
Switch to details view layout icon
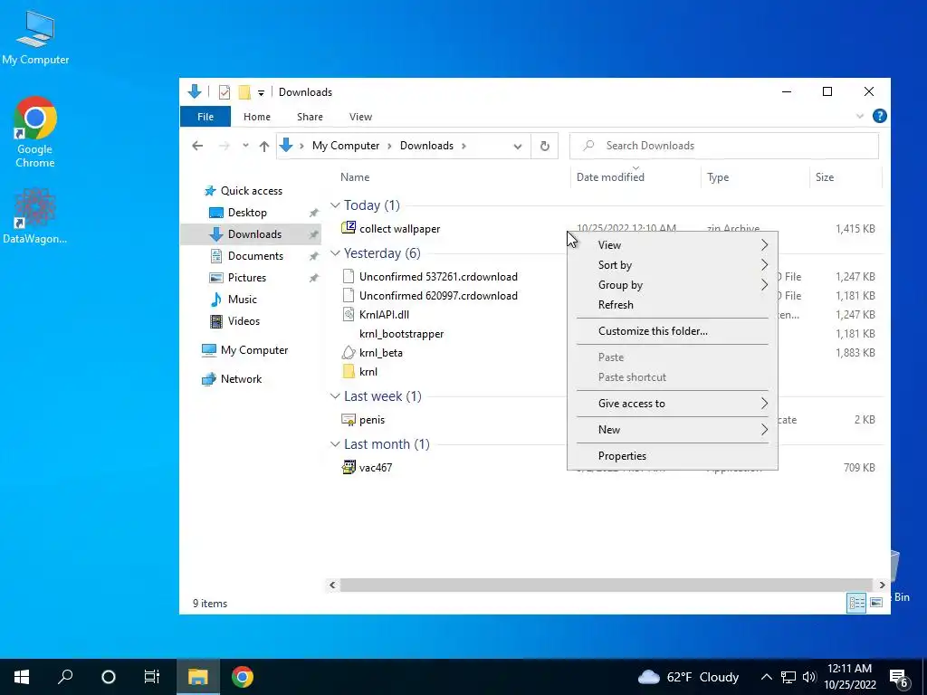[x=856, y=603]
